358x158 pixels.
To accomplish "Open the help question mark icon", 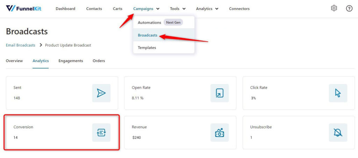I will coord(349,9).
